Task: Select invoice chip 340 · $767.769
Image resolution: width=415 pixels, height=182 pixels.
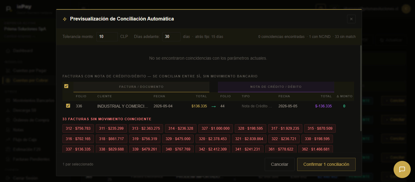Action: pyautogui.click(x=178, y=149)
